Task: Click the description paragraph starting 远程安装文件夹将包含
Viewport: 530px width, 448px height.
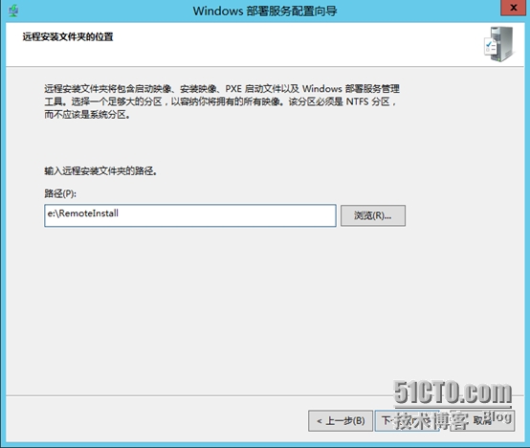Action: point(222,101)
